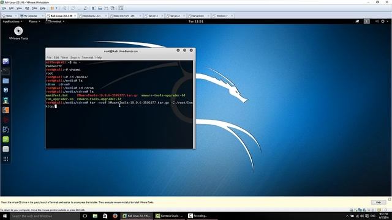The width and height of the screenshot is (392, 220).
Task: Pause the virtual machine from VMware toolbar
Action: [52, 8]
